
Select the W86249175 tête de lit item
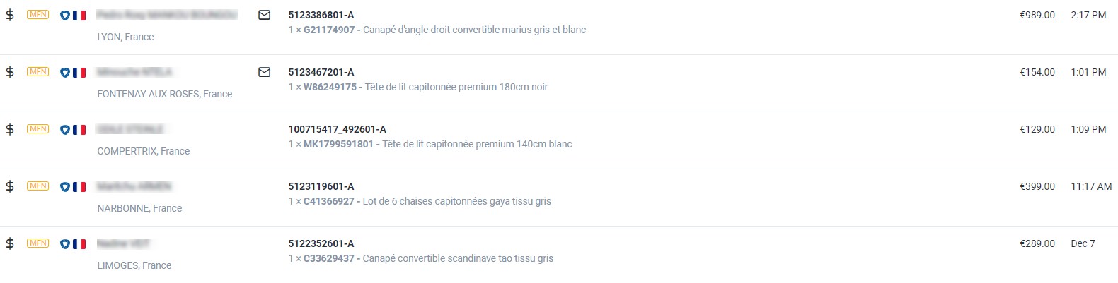point(418,87)
